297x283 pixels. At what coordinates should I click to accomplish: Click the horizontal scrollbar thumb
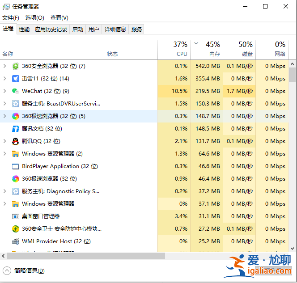86,256
